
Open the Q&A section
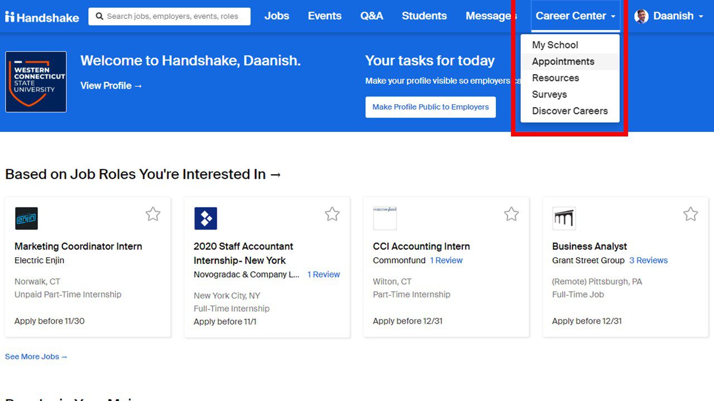372,16
